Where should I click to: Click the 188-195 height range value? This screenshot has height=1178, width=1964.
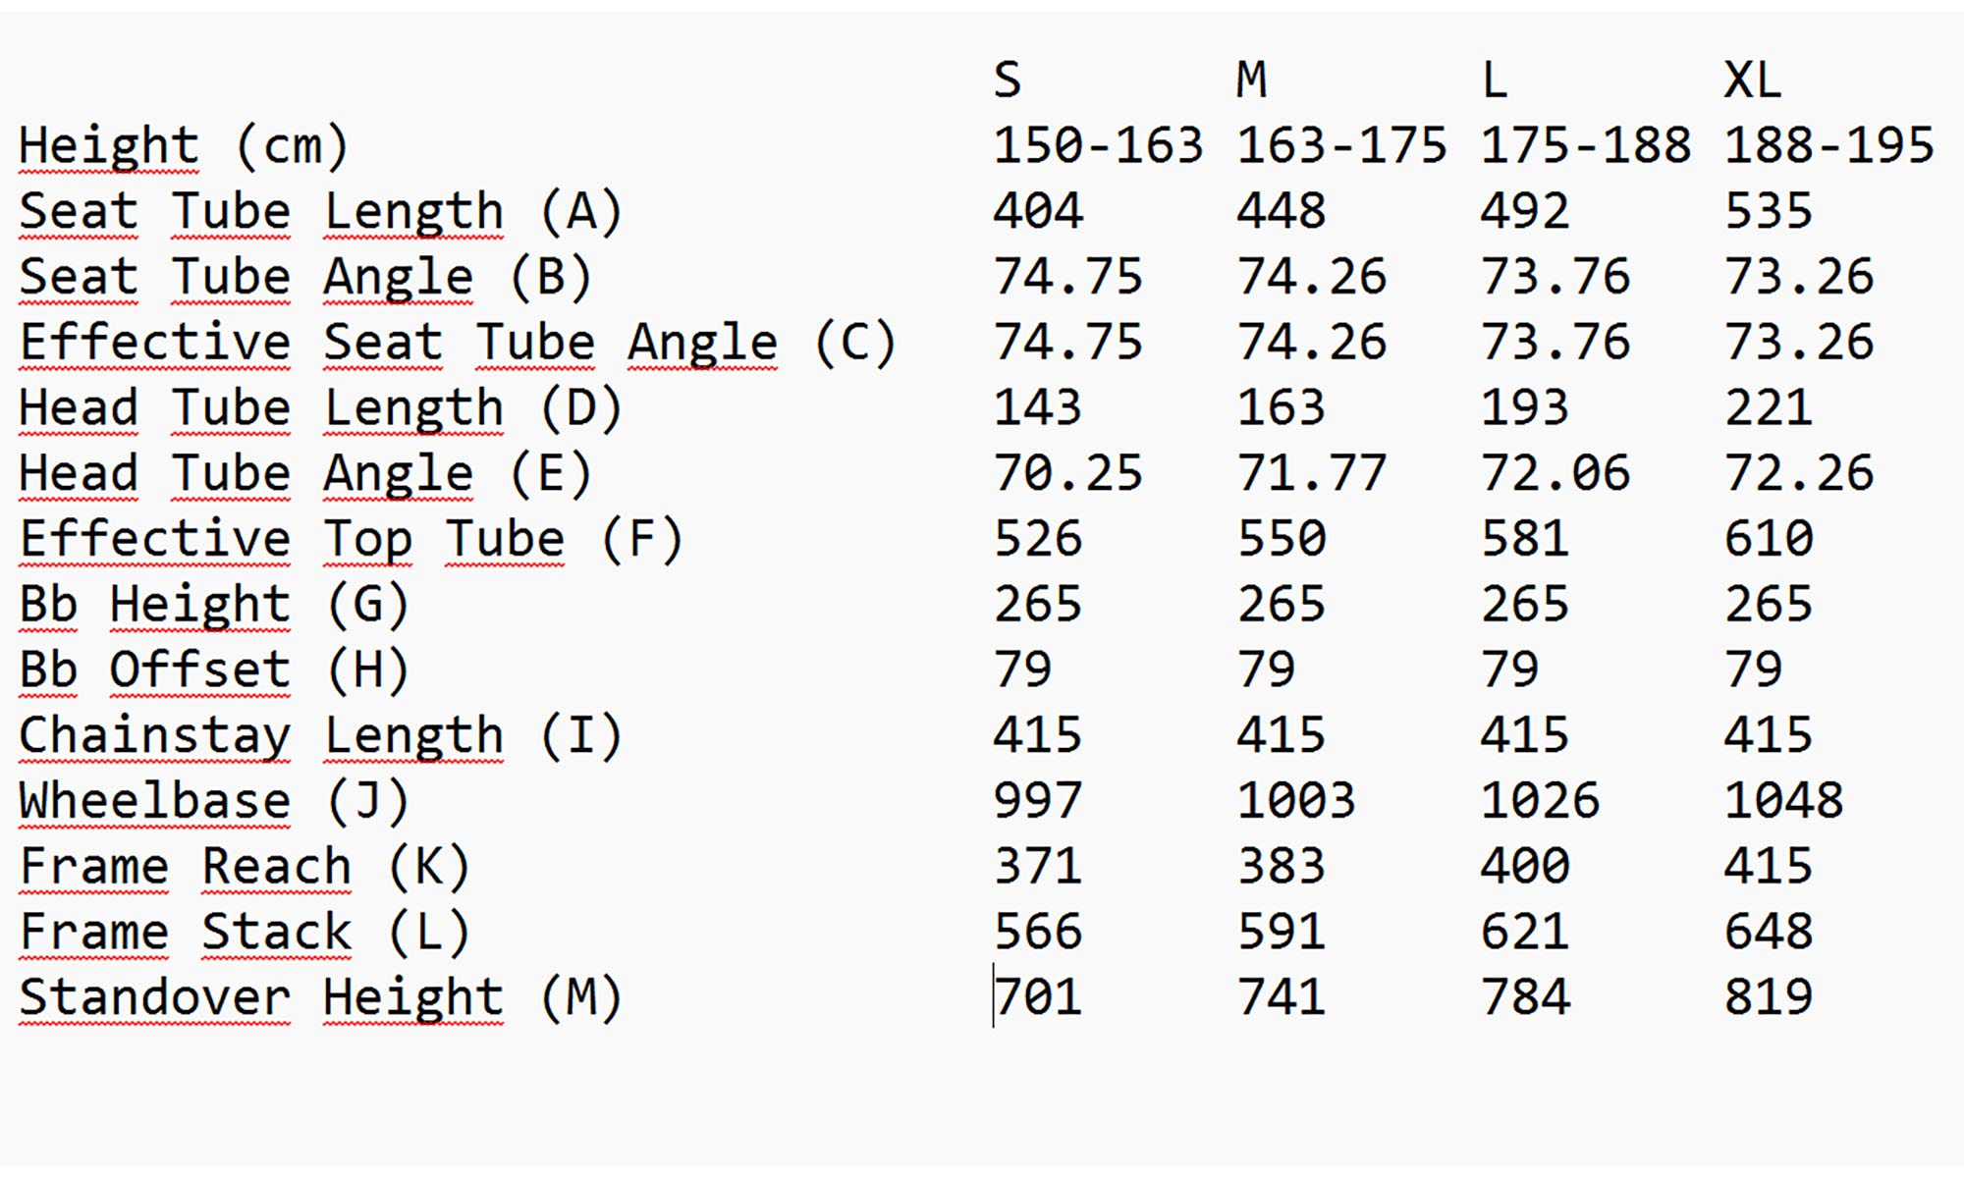click(1828, 146)
